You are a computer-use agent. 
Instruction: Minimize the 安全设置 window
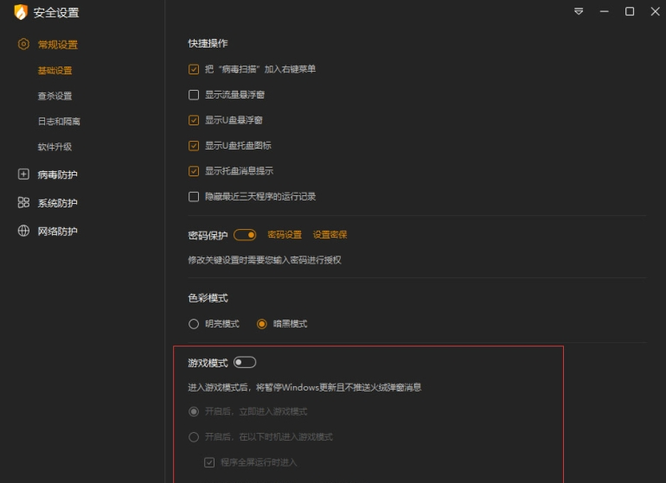(604, 11)
